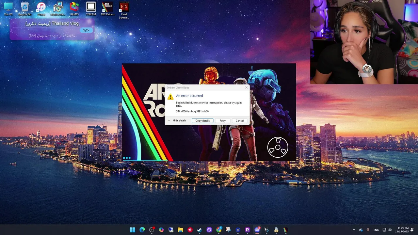The image size is (418, 235).
Task: Click the SID d506fembbqi5991knb60 text
Action: 192,111
